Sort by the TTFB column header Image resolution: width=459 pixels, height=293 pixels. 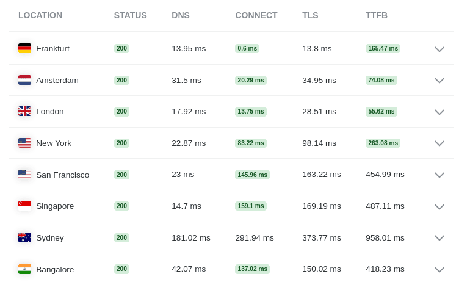tap(377, 15)
